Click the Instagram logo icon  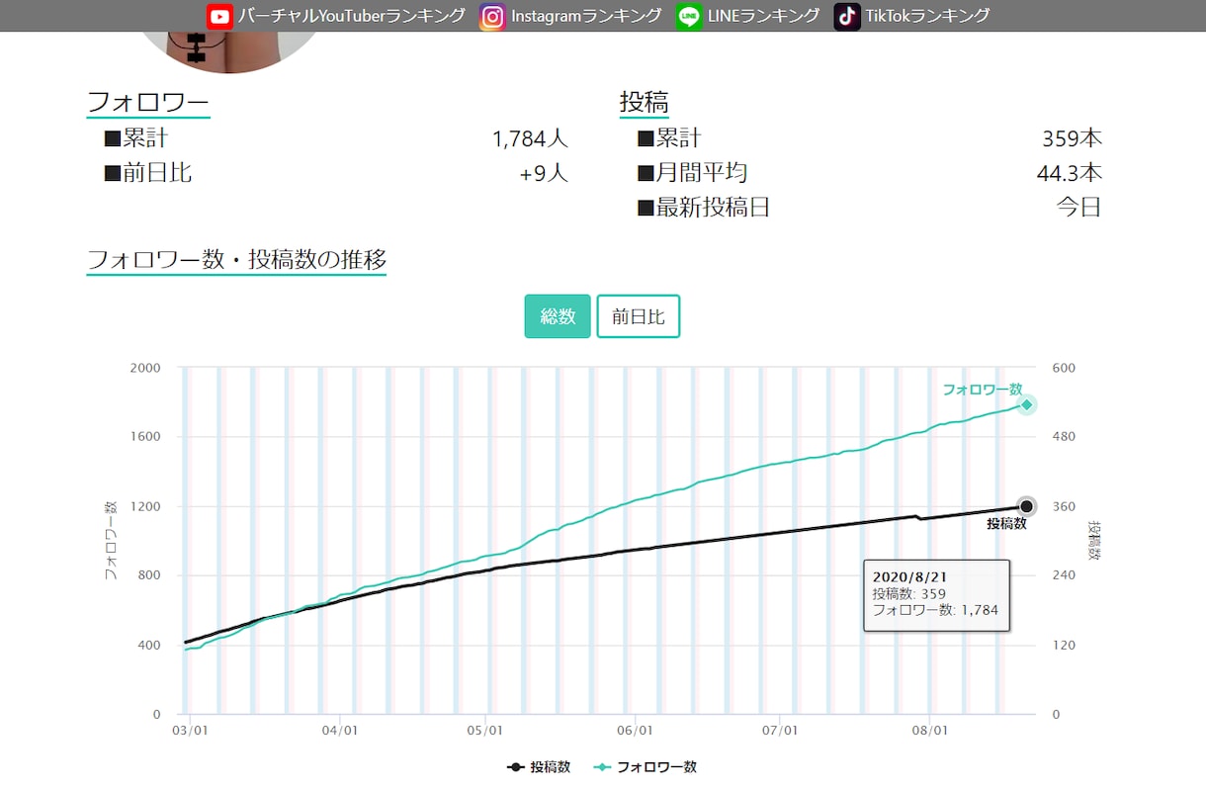(x=492, y=16)
